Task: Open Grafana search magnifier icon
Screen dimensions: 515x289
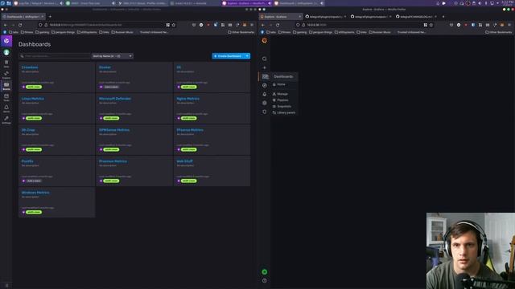Action: pyautogui.click(x=265, y=59)
